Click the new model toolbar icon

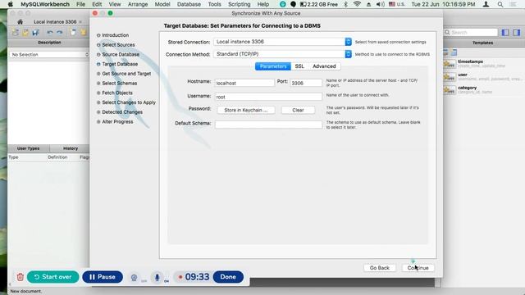[15, 32]
